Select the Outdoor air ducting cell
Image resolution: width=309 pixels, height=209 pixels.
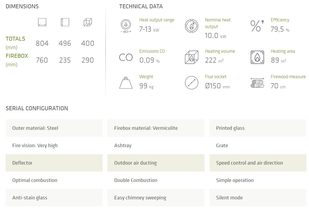[x=156, y=163]
